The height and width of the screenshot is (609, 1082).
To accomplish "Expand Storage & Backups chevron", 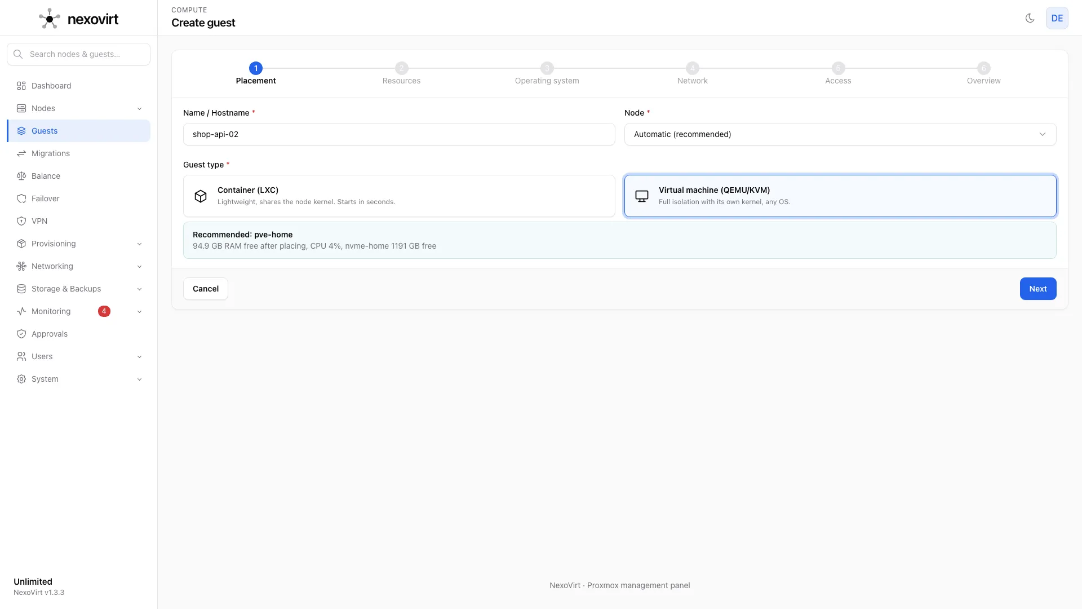I will 139,289.
